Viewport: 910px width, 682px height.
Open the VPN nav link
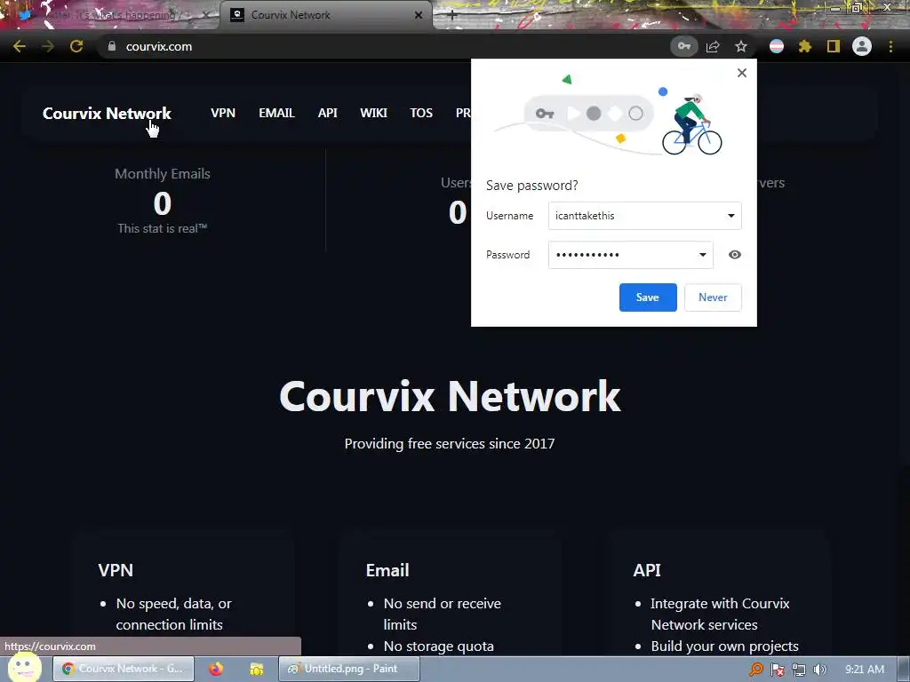pyautogui.click(x=223, y=113)
